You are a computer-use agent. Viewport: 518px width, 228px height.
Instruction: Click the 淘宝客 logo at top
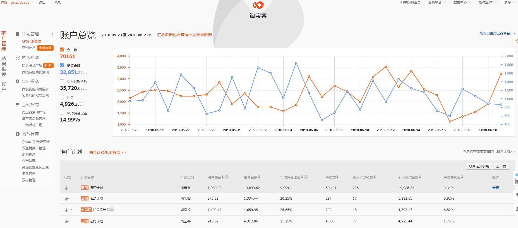[258, 11]
